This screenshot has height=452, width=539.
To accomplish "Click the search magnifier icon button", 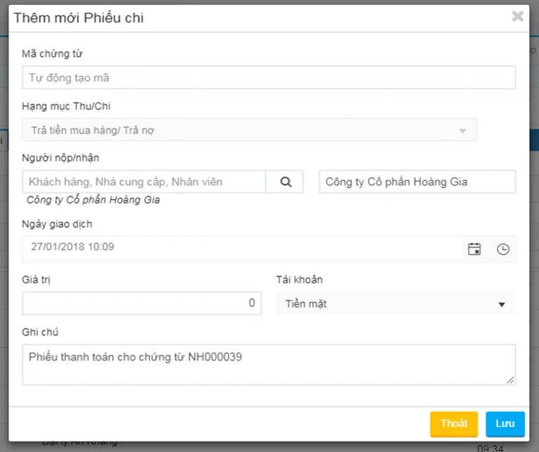I will (x=286, y=182).
